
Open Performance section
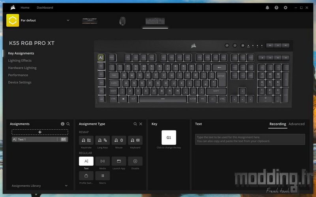(x=18, y=75)
